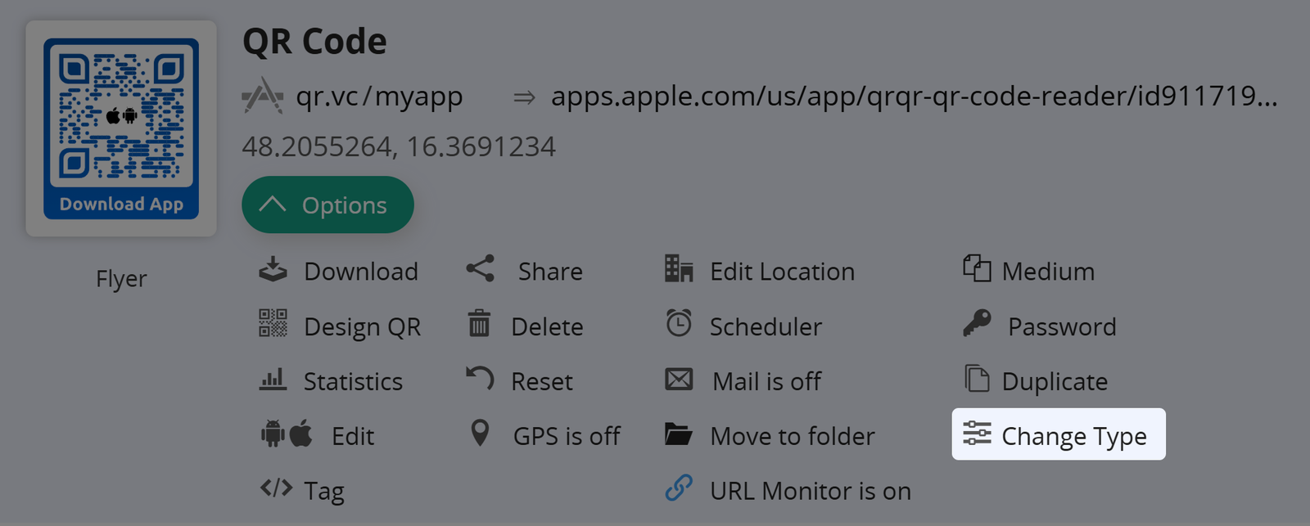Screen dimensions: 1310x526
Task: Click the Password key icon
Action: pyautogui.click(x=977, y=324)
